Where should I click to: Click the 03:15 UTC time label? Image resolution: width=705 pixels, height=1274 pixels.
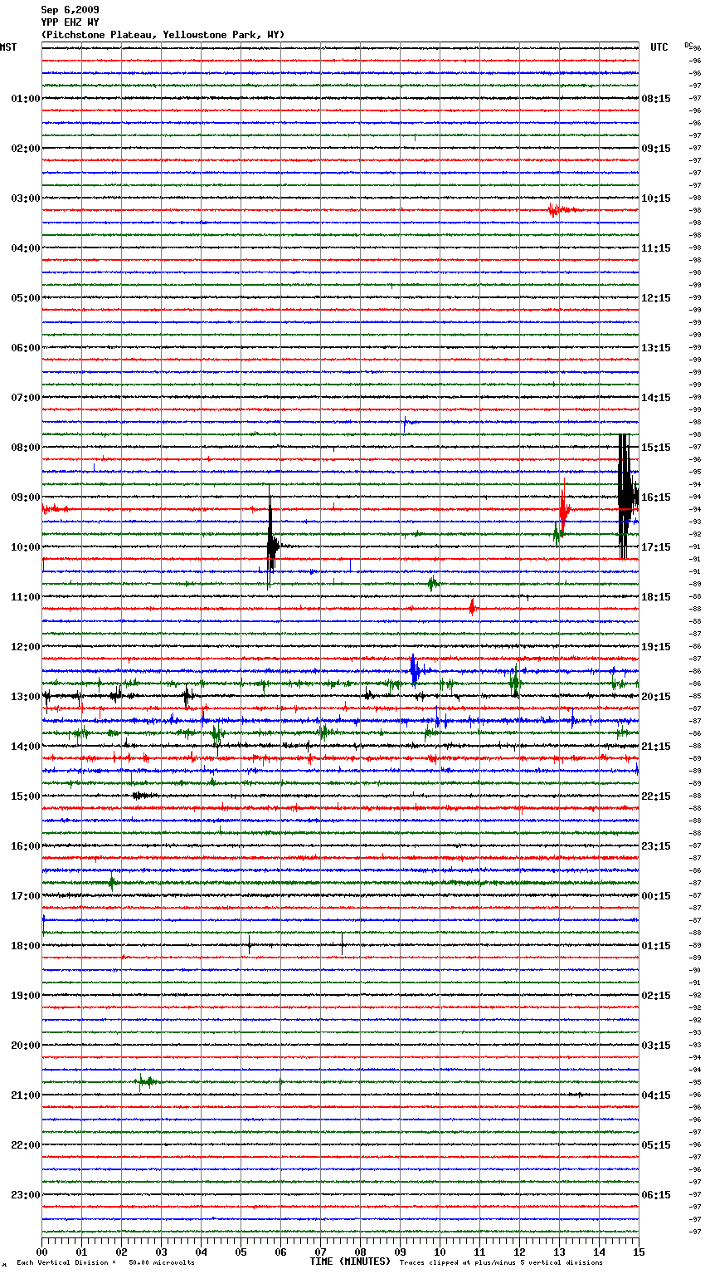click(x=656, y=1046)
